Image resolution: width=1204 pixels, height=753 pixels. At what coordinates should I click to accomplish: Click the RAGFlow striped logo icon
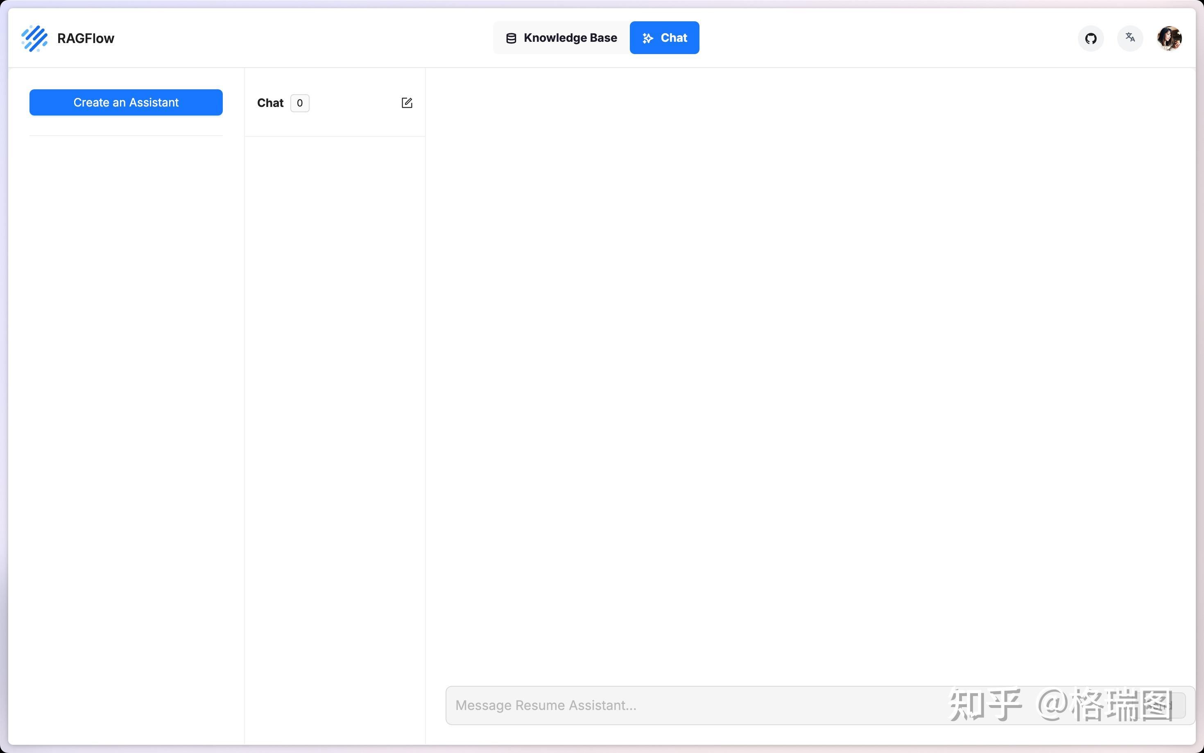tap(34, 39)
